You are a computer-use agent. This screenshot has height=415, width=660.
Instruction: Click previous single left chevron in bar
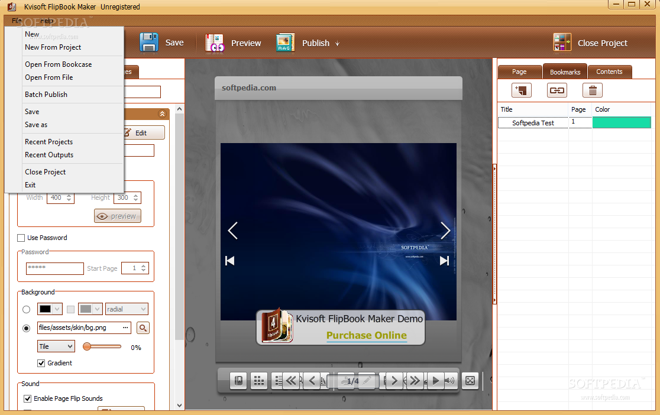pos(312,381)
